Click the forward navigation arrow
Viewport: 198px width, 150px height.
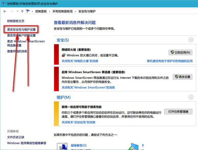coord(10,11)
